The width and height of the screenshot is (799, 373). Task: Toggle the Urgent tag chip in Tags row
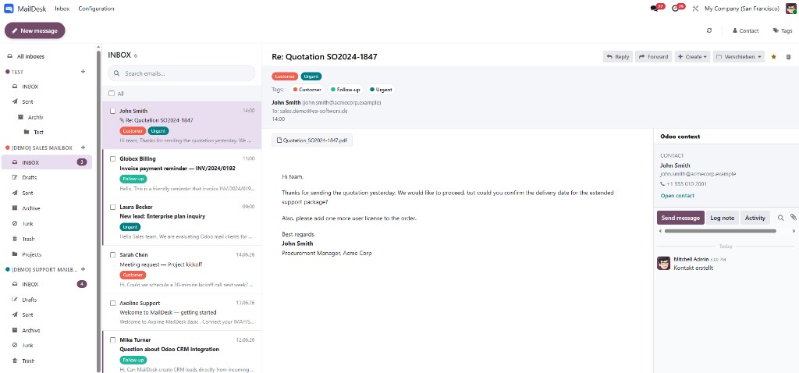(x=381, y=90)
